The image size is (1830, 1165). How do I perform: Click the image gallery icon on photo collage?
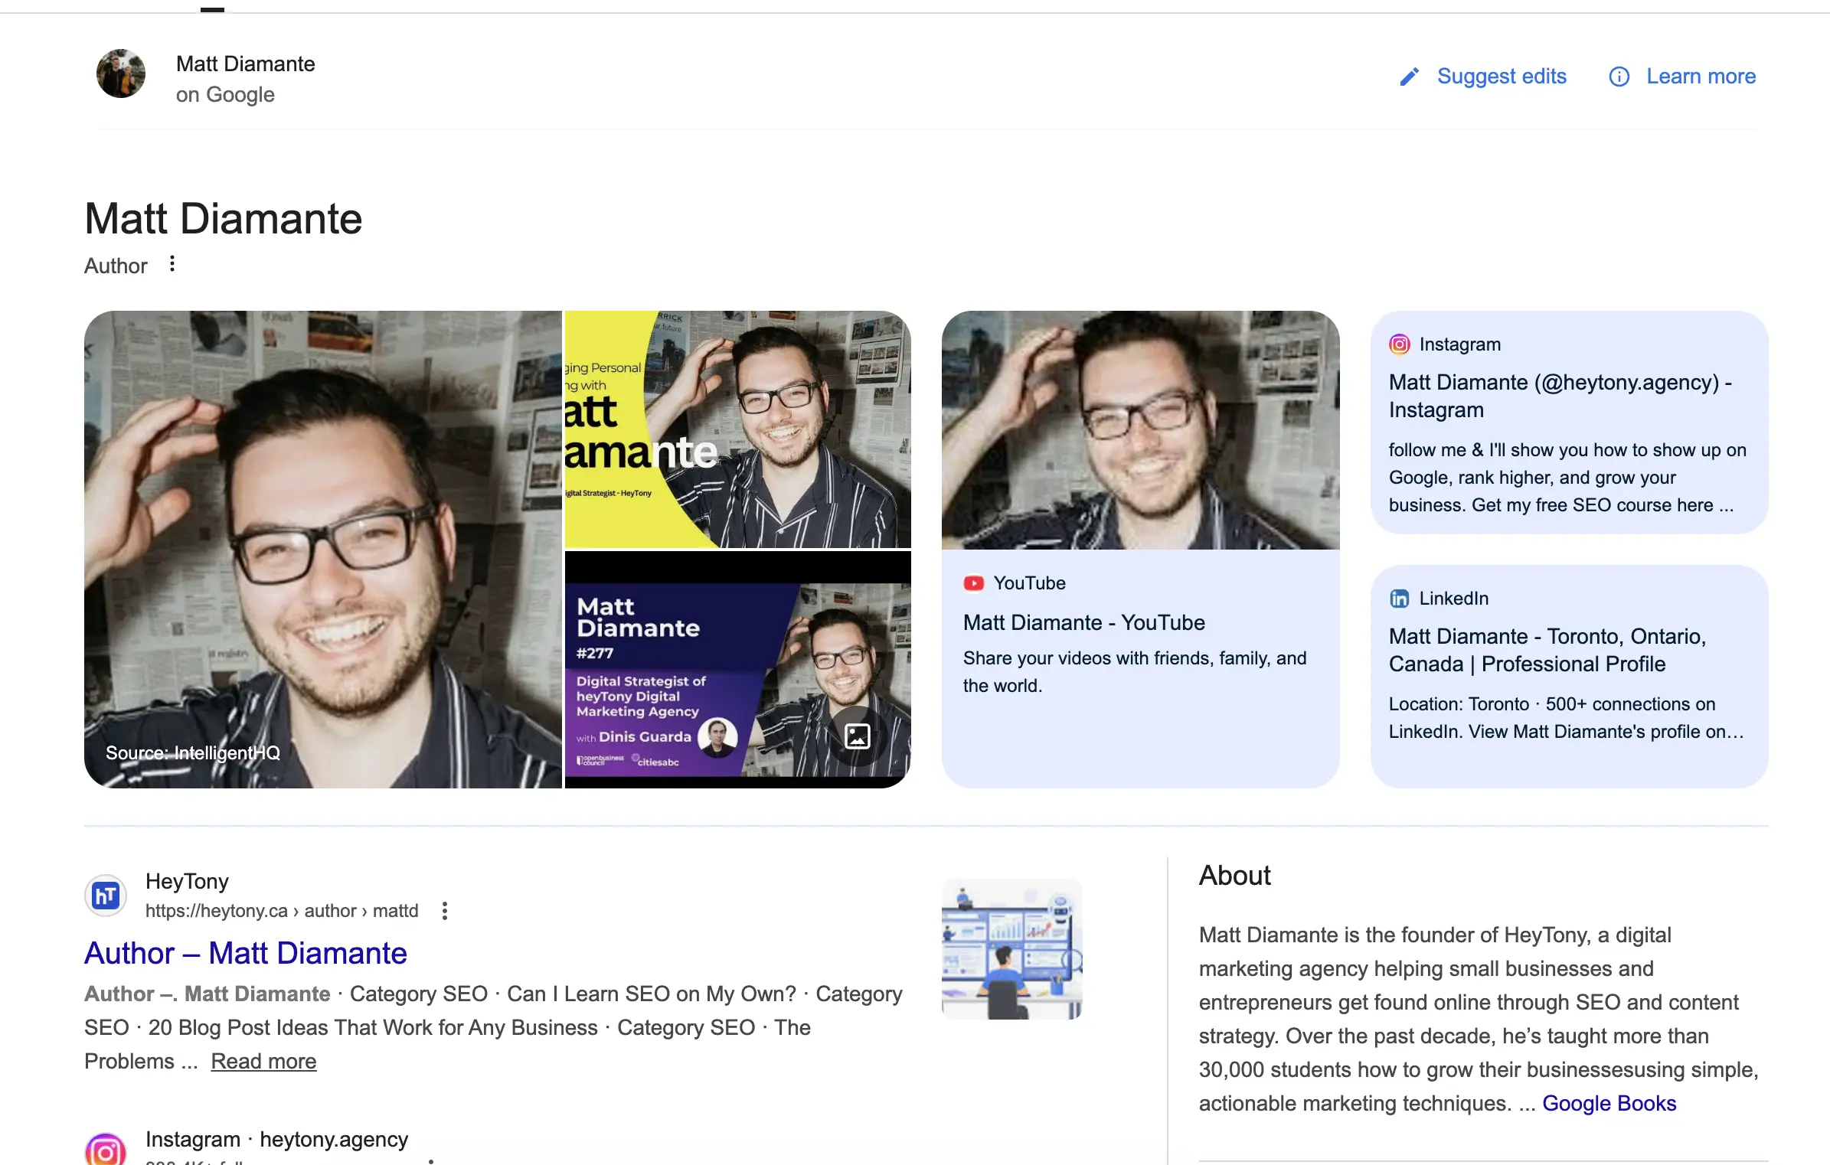[857, 736]
